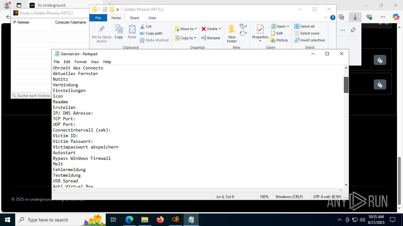Click Explorer help question mark icon

(x=332, y=18)
